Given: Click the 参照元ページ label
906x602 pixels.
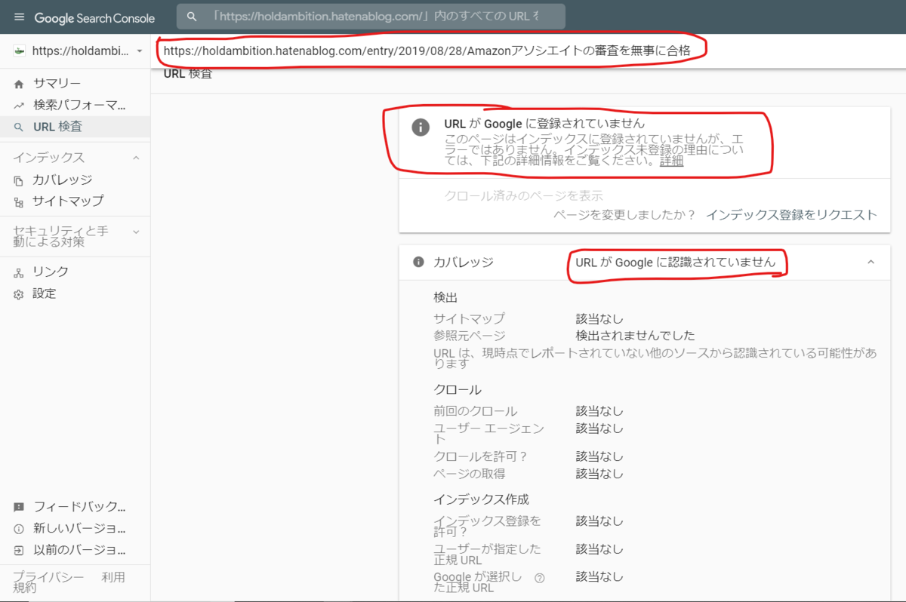Looking at the screenshot, I should [470, 336].
